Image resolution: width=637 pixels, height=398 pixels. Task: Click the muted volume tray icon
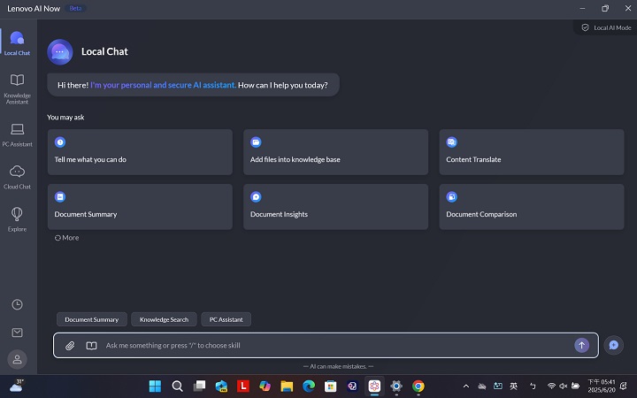point(564,387)
